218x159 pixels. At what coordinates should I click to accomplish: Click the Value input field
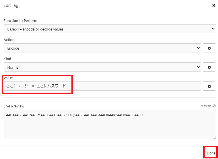tap(102, 86)
